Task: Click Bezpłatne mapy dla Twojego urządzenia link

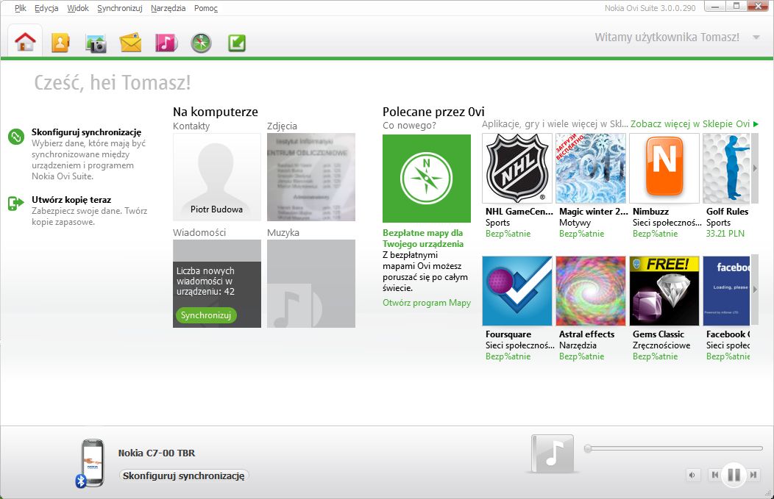Action: pos(423,238)
